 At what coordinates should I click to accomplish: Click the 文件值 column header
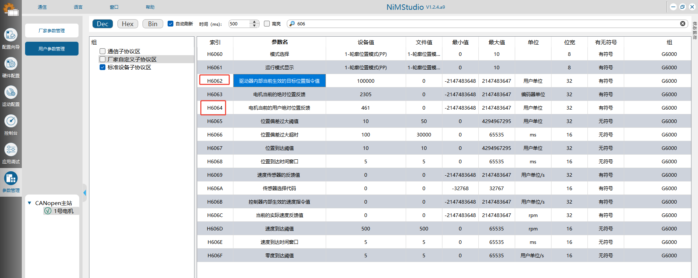[x=424, y=42]
